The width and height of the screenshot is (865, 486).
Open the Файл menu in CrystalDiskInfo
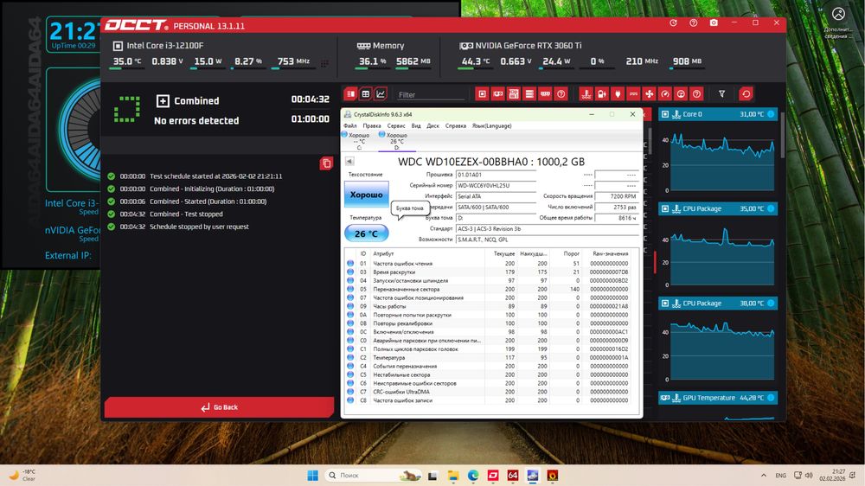click(349, 125)
